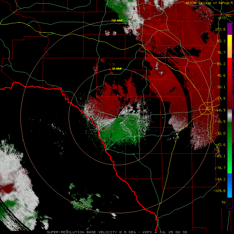Pick the -16.5 scale value
The image size is (234, 234).
220,122
